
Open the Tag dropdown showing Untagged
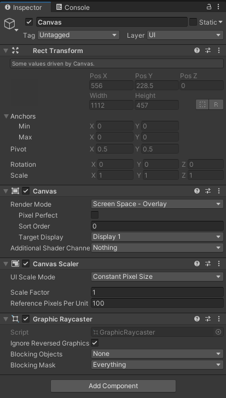coord(78,35)
